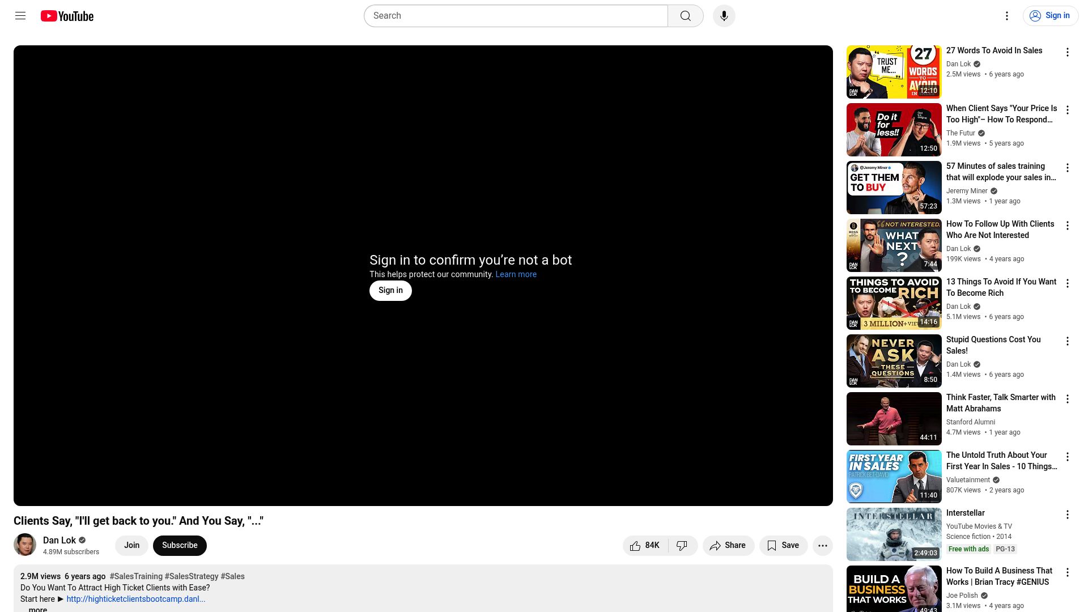
Task: Open Joe Polish channel name
Action: click(x=962, y=596)
